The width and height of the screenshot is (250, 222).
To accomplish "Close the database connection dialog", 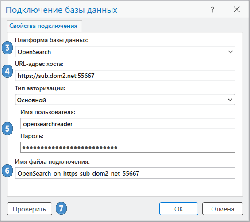I will click(237, 9).
